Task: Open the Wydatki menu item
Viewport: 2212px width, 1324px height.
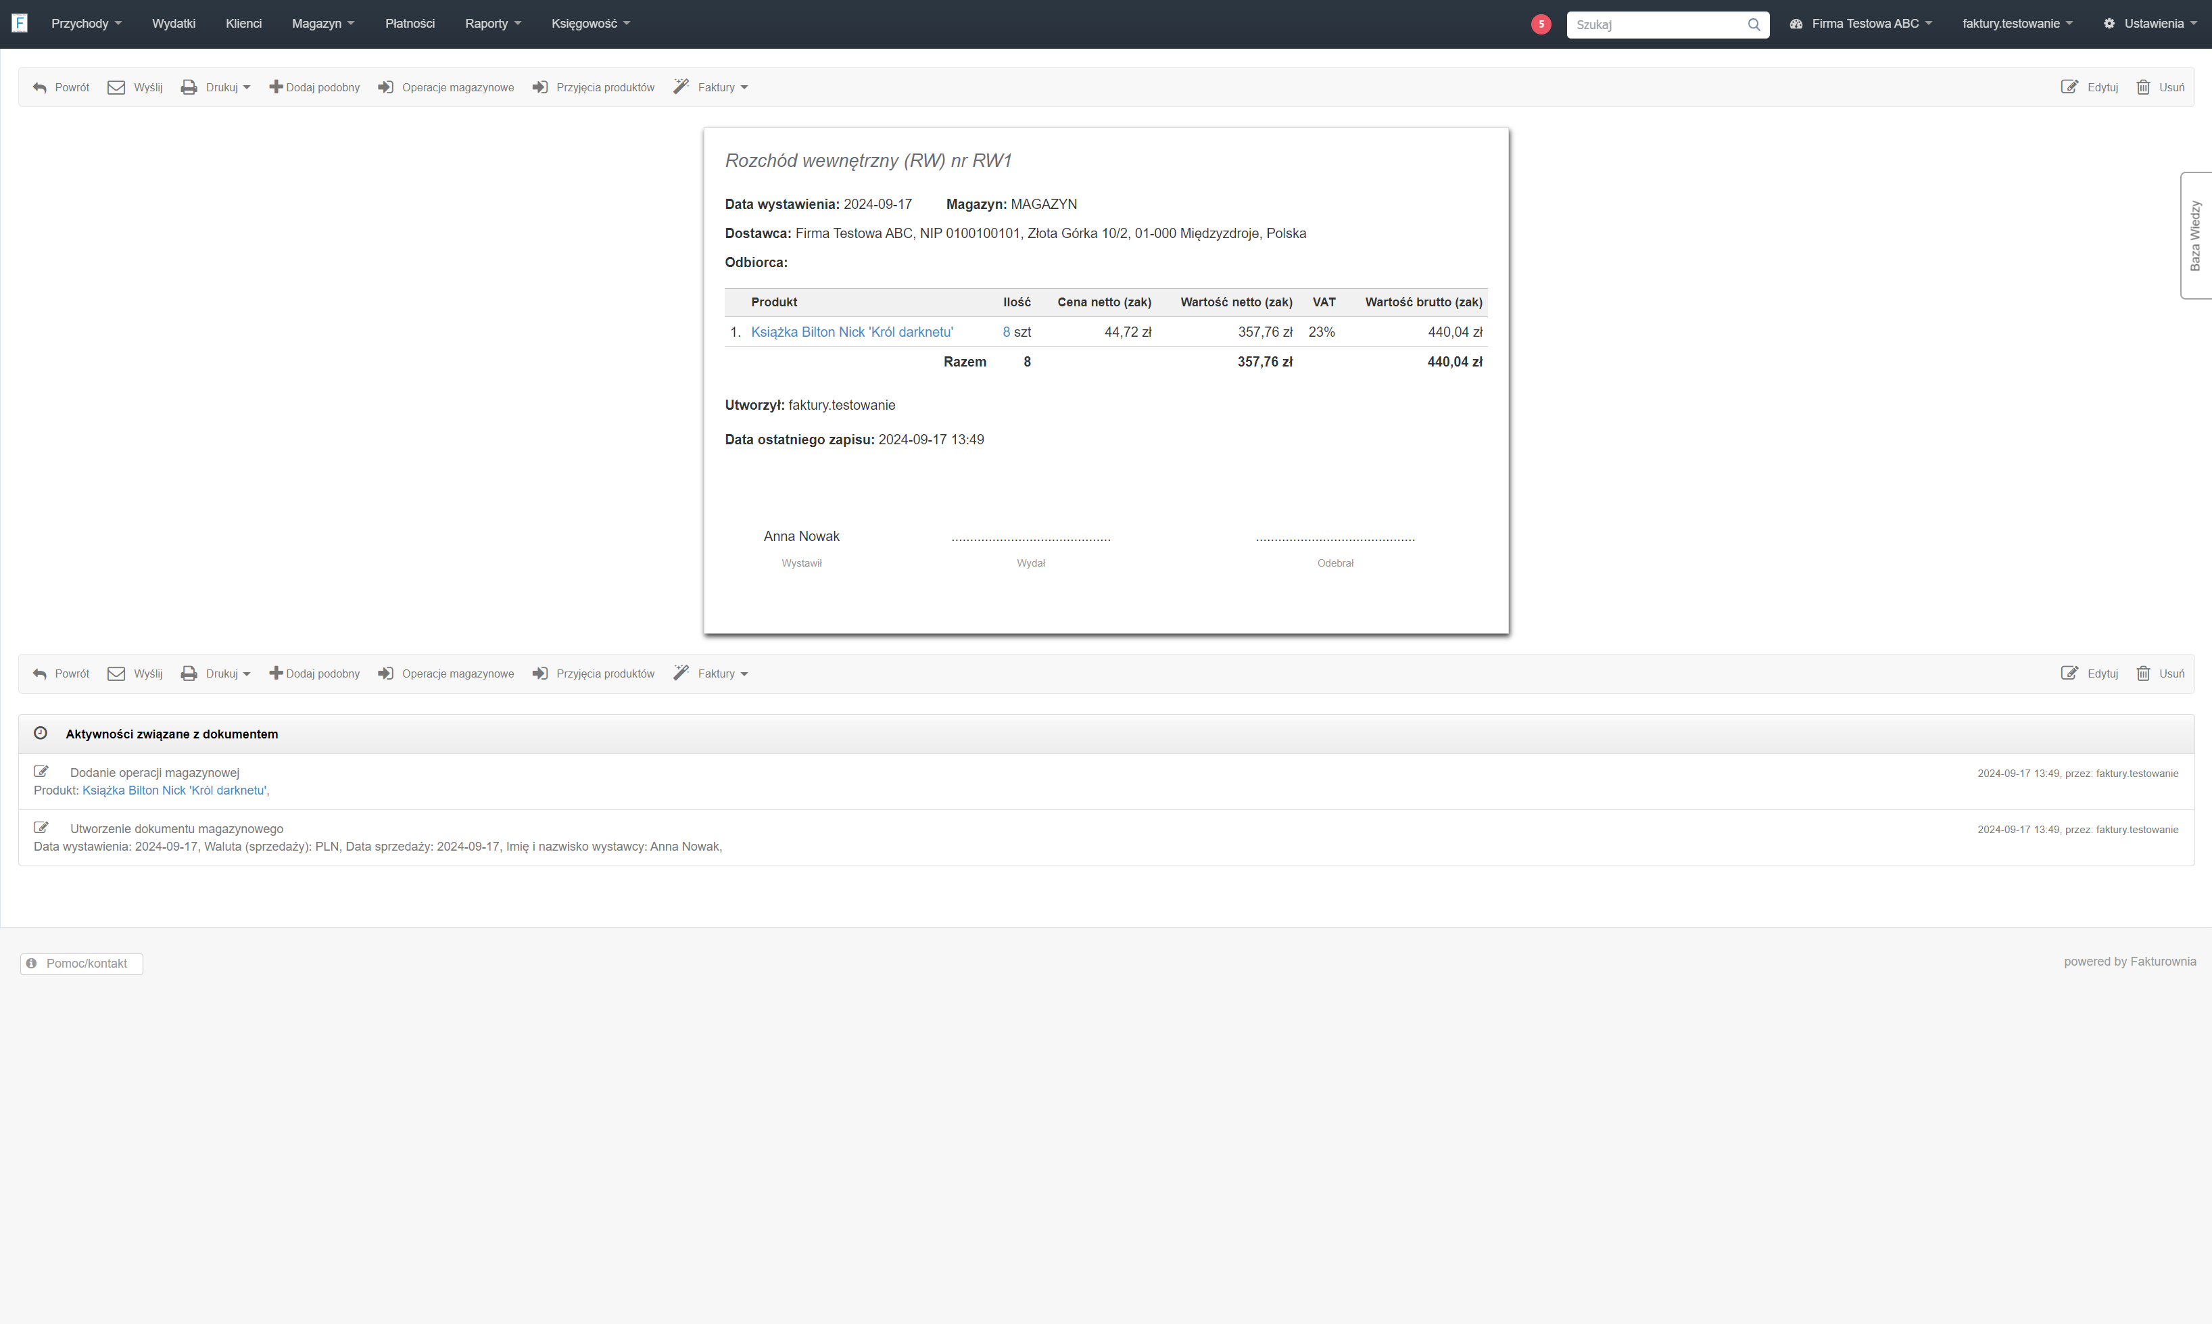Action: (x=174, y=24)
